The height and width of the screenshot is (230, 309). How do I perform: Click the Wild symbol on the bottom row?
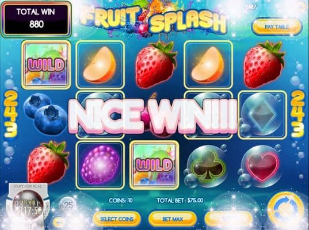pyautogui.click(x=154, y=165)
